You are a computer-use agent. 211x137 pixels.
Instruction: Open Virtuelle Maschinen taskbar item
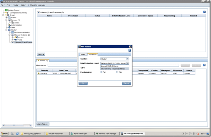(x=57, y=134)
